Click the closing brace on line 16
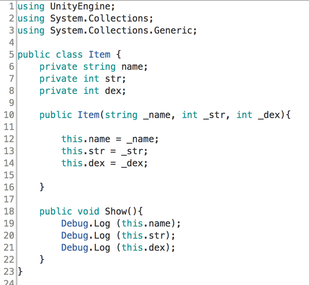 (42, 187)
